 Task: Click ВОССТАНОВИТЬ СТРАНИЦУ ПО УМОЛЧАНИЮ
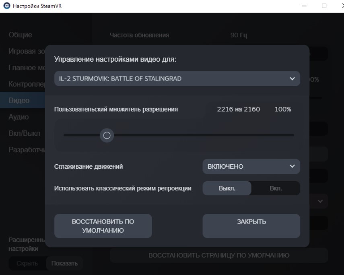[x=219, y=255]
